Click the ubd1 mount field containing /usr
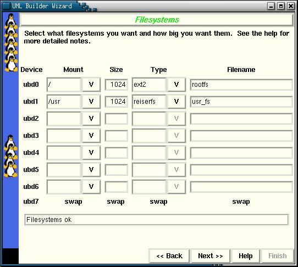This screenshot has width=298, height=267. pos(64,102)
